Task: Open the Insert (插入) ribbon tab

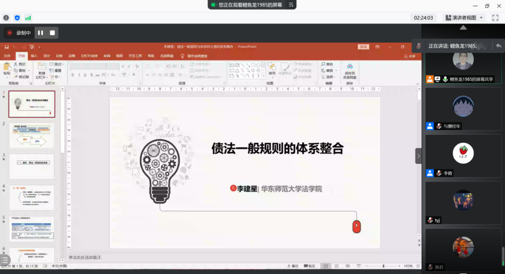Action: pyautogui.click(x=34, y=56)
